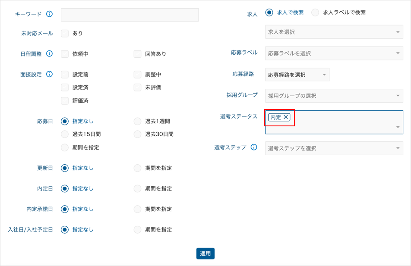Click the 応募ラベル label
The image size is (411, 266).
[244, 53]
